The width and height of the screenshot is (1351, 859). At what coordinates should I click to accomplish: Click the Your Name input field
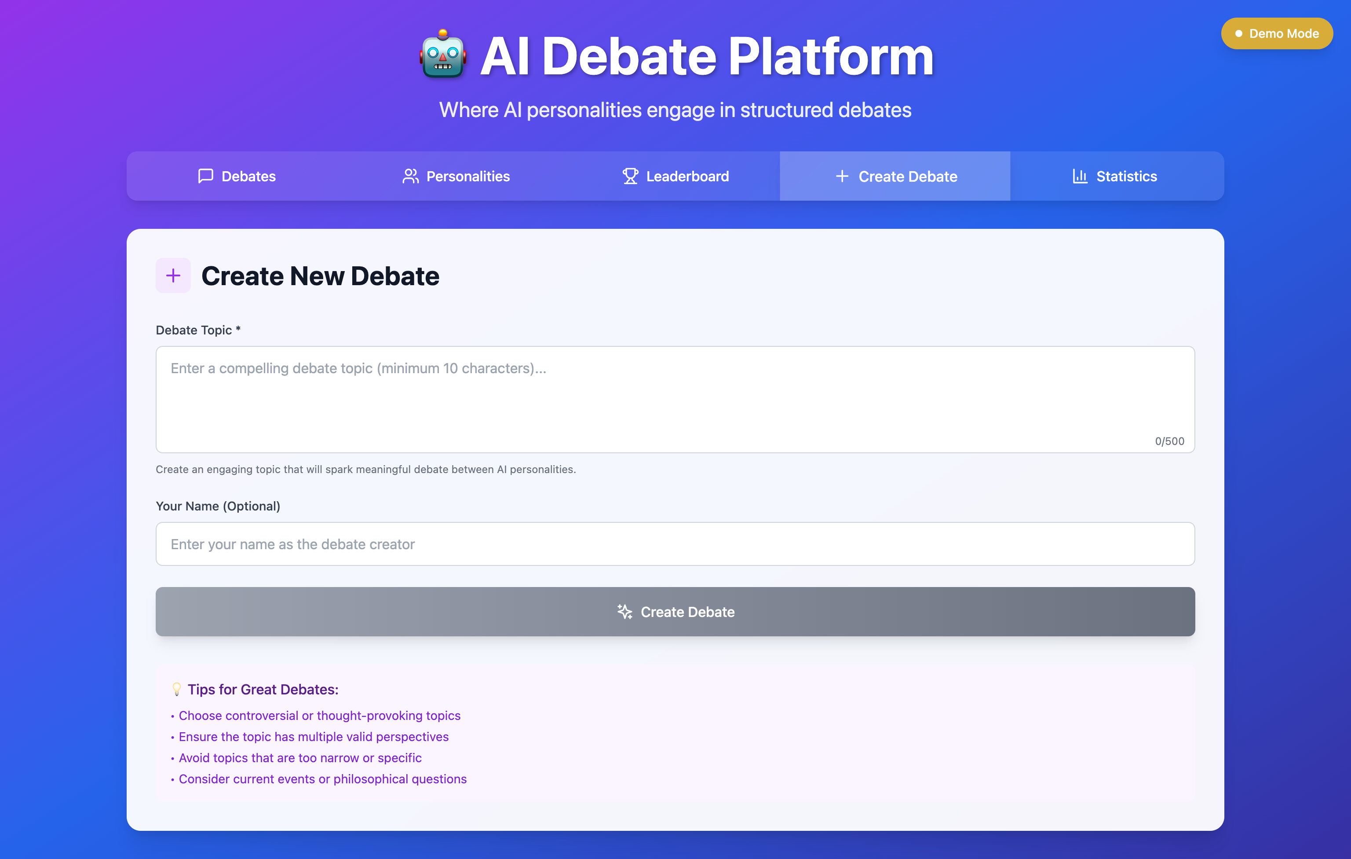[675, 544]
